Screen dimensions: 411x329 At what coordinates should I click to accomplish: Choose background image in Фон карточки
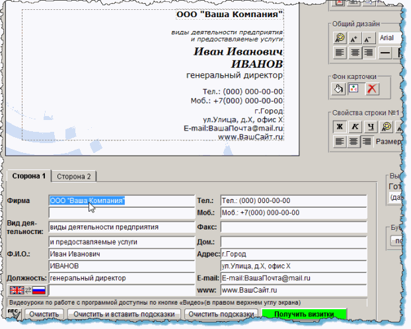click(354, 88)
